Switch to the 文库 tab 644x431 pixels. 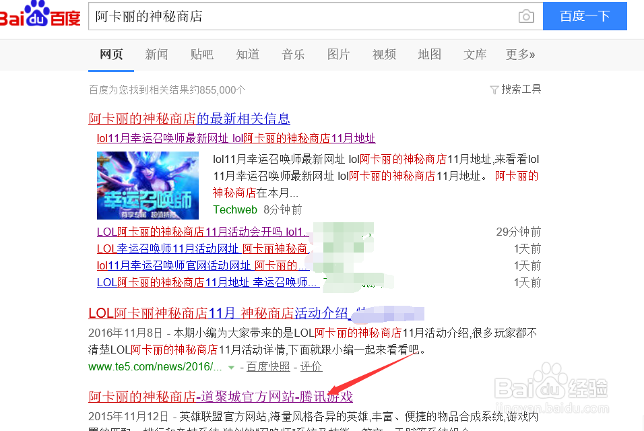pyautogui.click(x=475, y=54)
